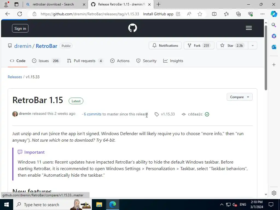Fork the RetroBar repository
The height and width of the screenshot is (210, 280).
[199, 46]
